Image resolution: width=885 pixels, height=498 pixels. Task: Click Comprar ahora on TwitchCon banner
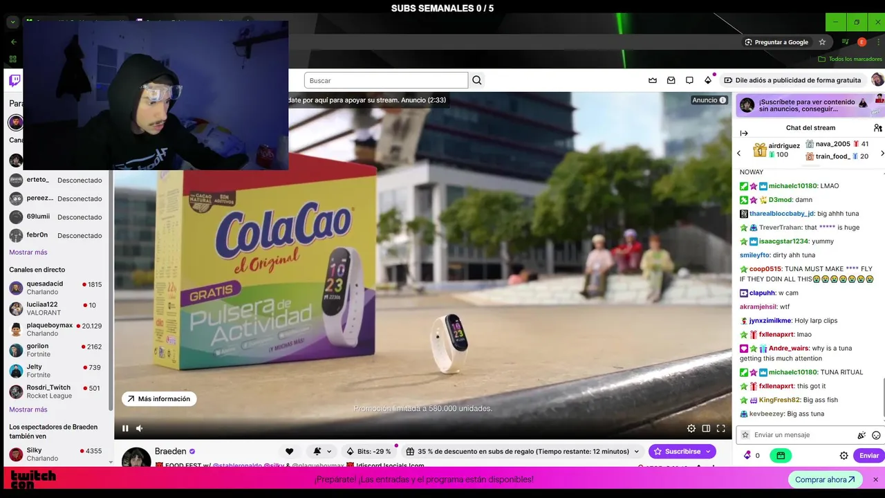coord(824,479)
